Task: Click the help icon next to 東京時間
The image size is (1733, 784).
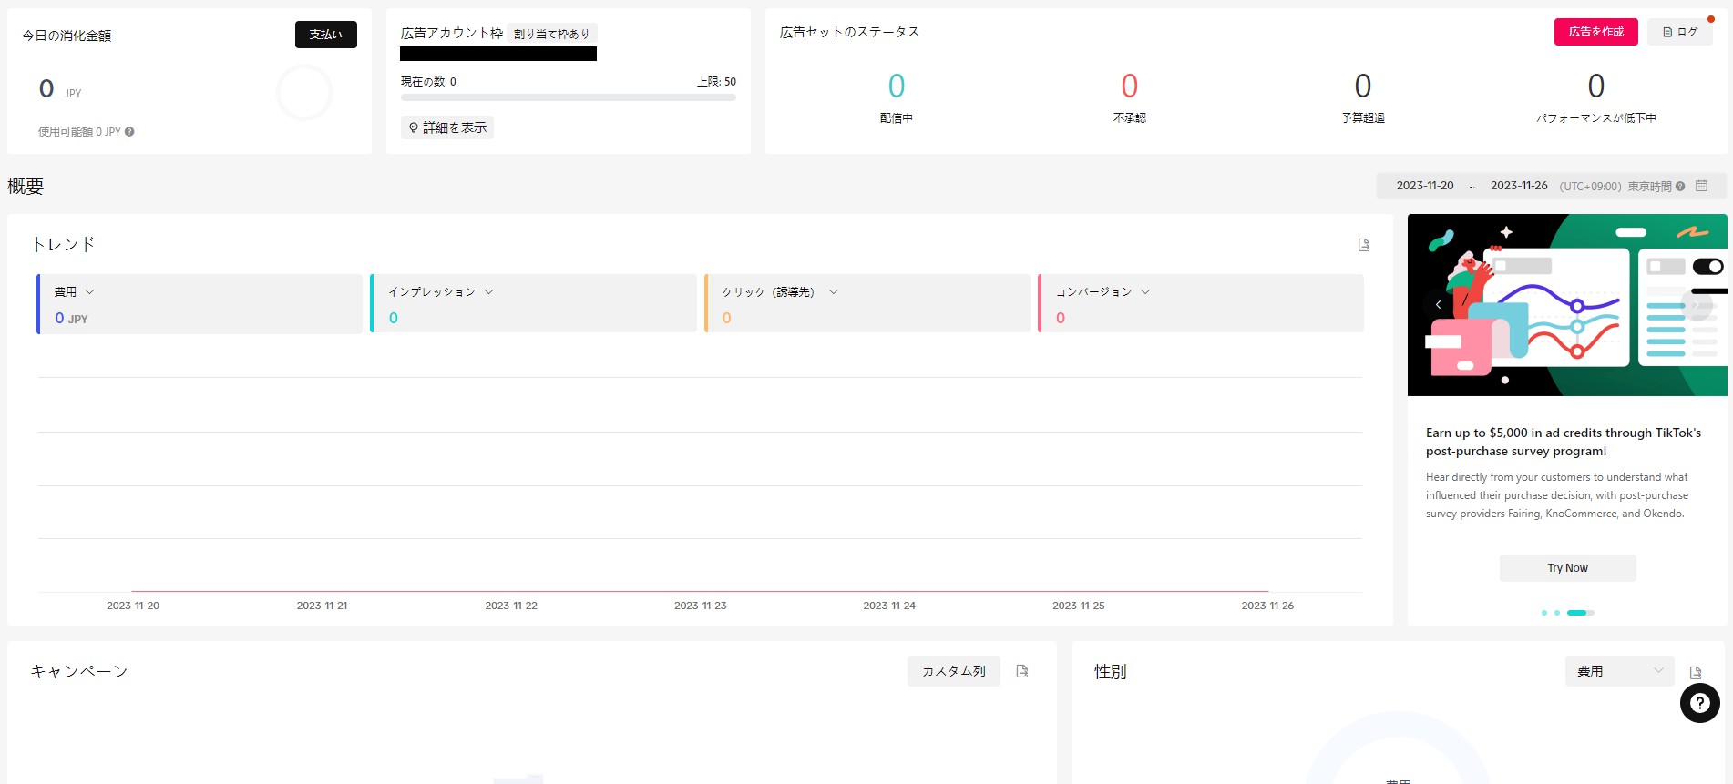Action: [1680, 187]
